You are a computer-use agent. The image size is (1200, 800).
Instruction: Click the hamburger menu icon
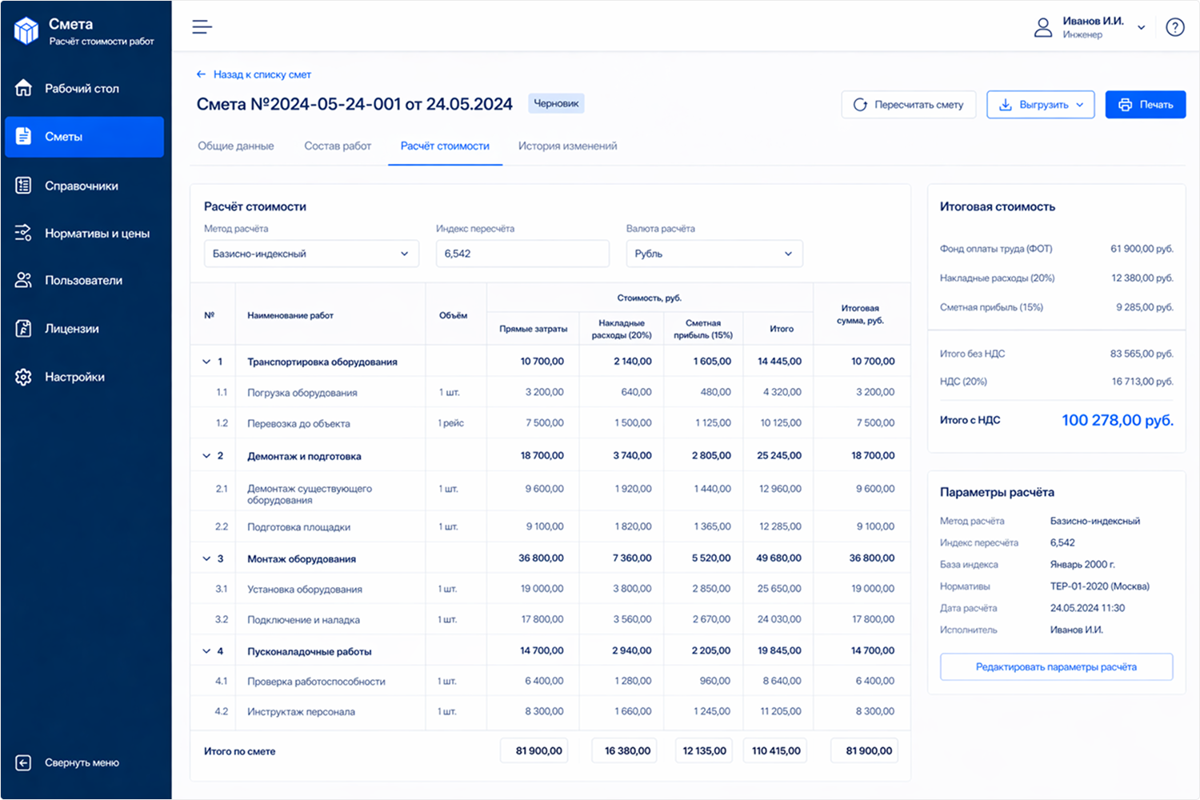coord(202,27)
